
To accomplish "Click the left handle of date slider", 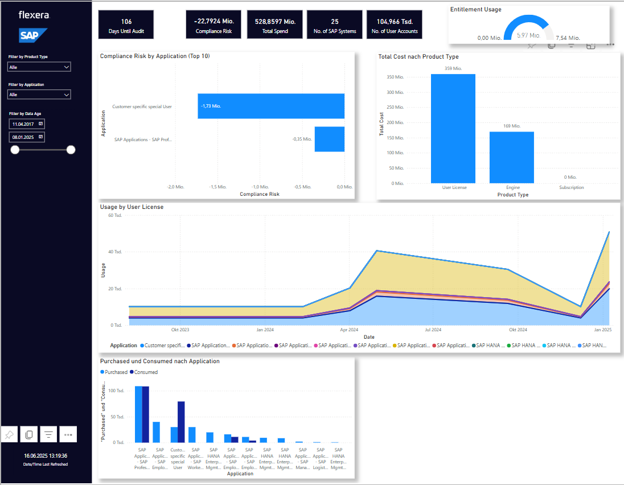I will click(15, 150).
